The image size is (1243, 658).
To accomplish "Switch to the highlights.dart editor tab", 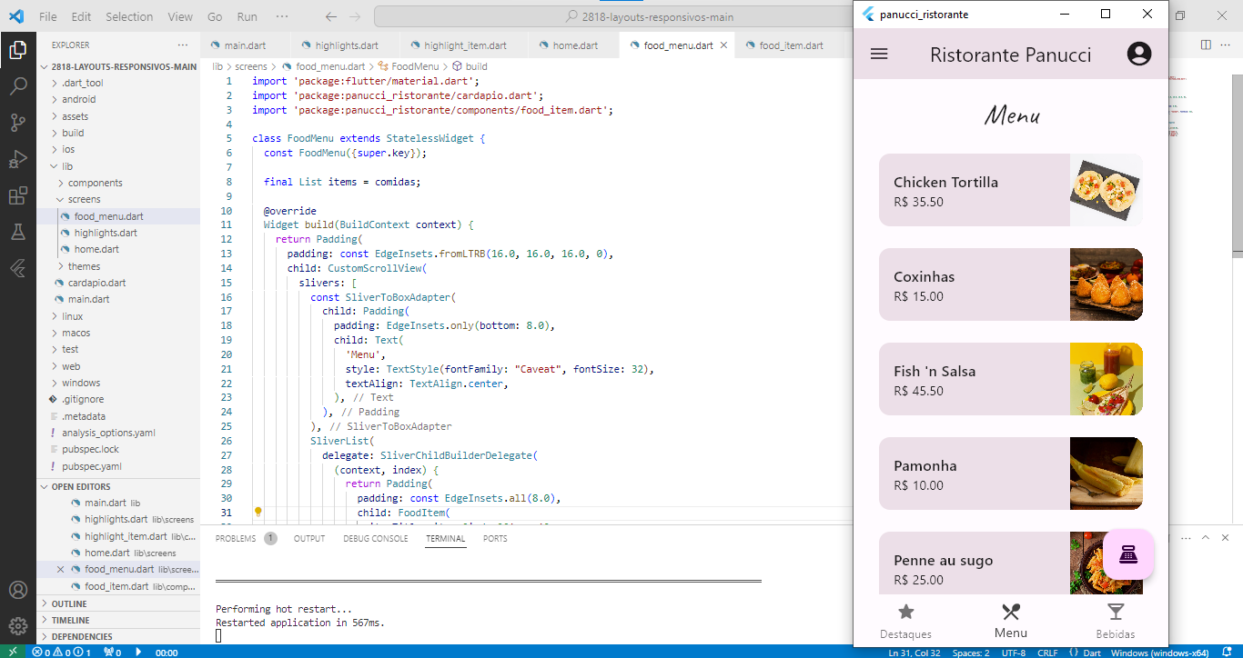I will coord(346,45).
